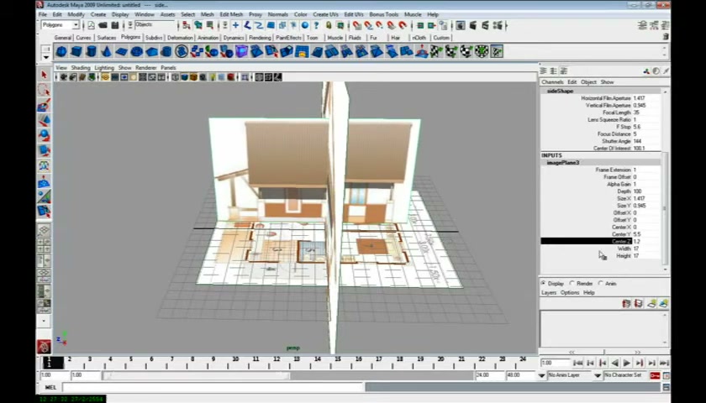Select the imagePlane3 input node

coord(563,162)
